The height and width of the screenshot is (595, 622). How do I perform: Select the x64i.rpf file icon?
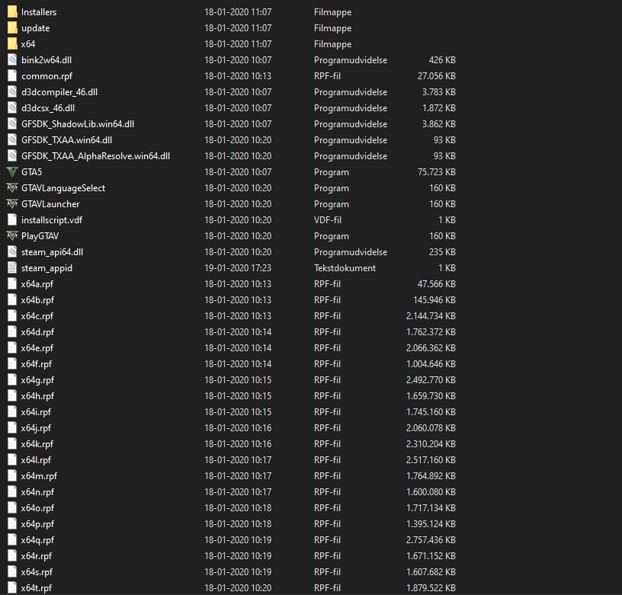(12, 412)
